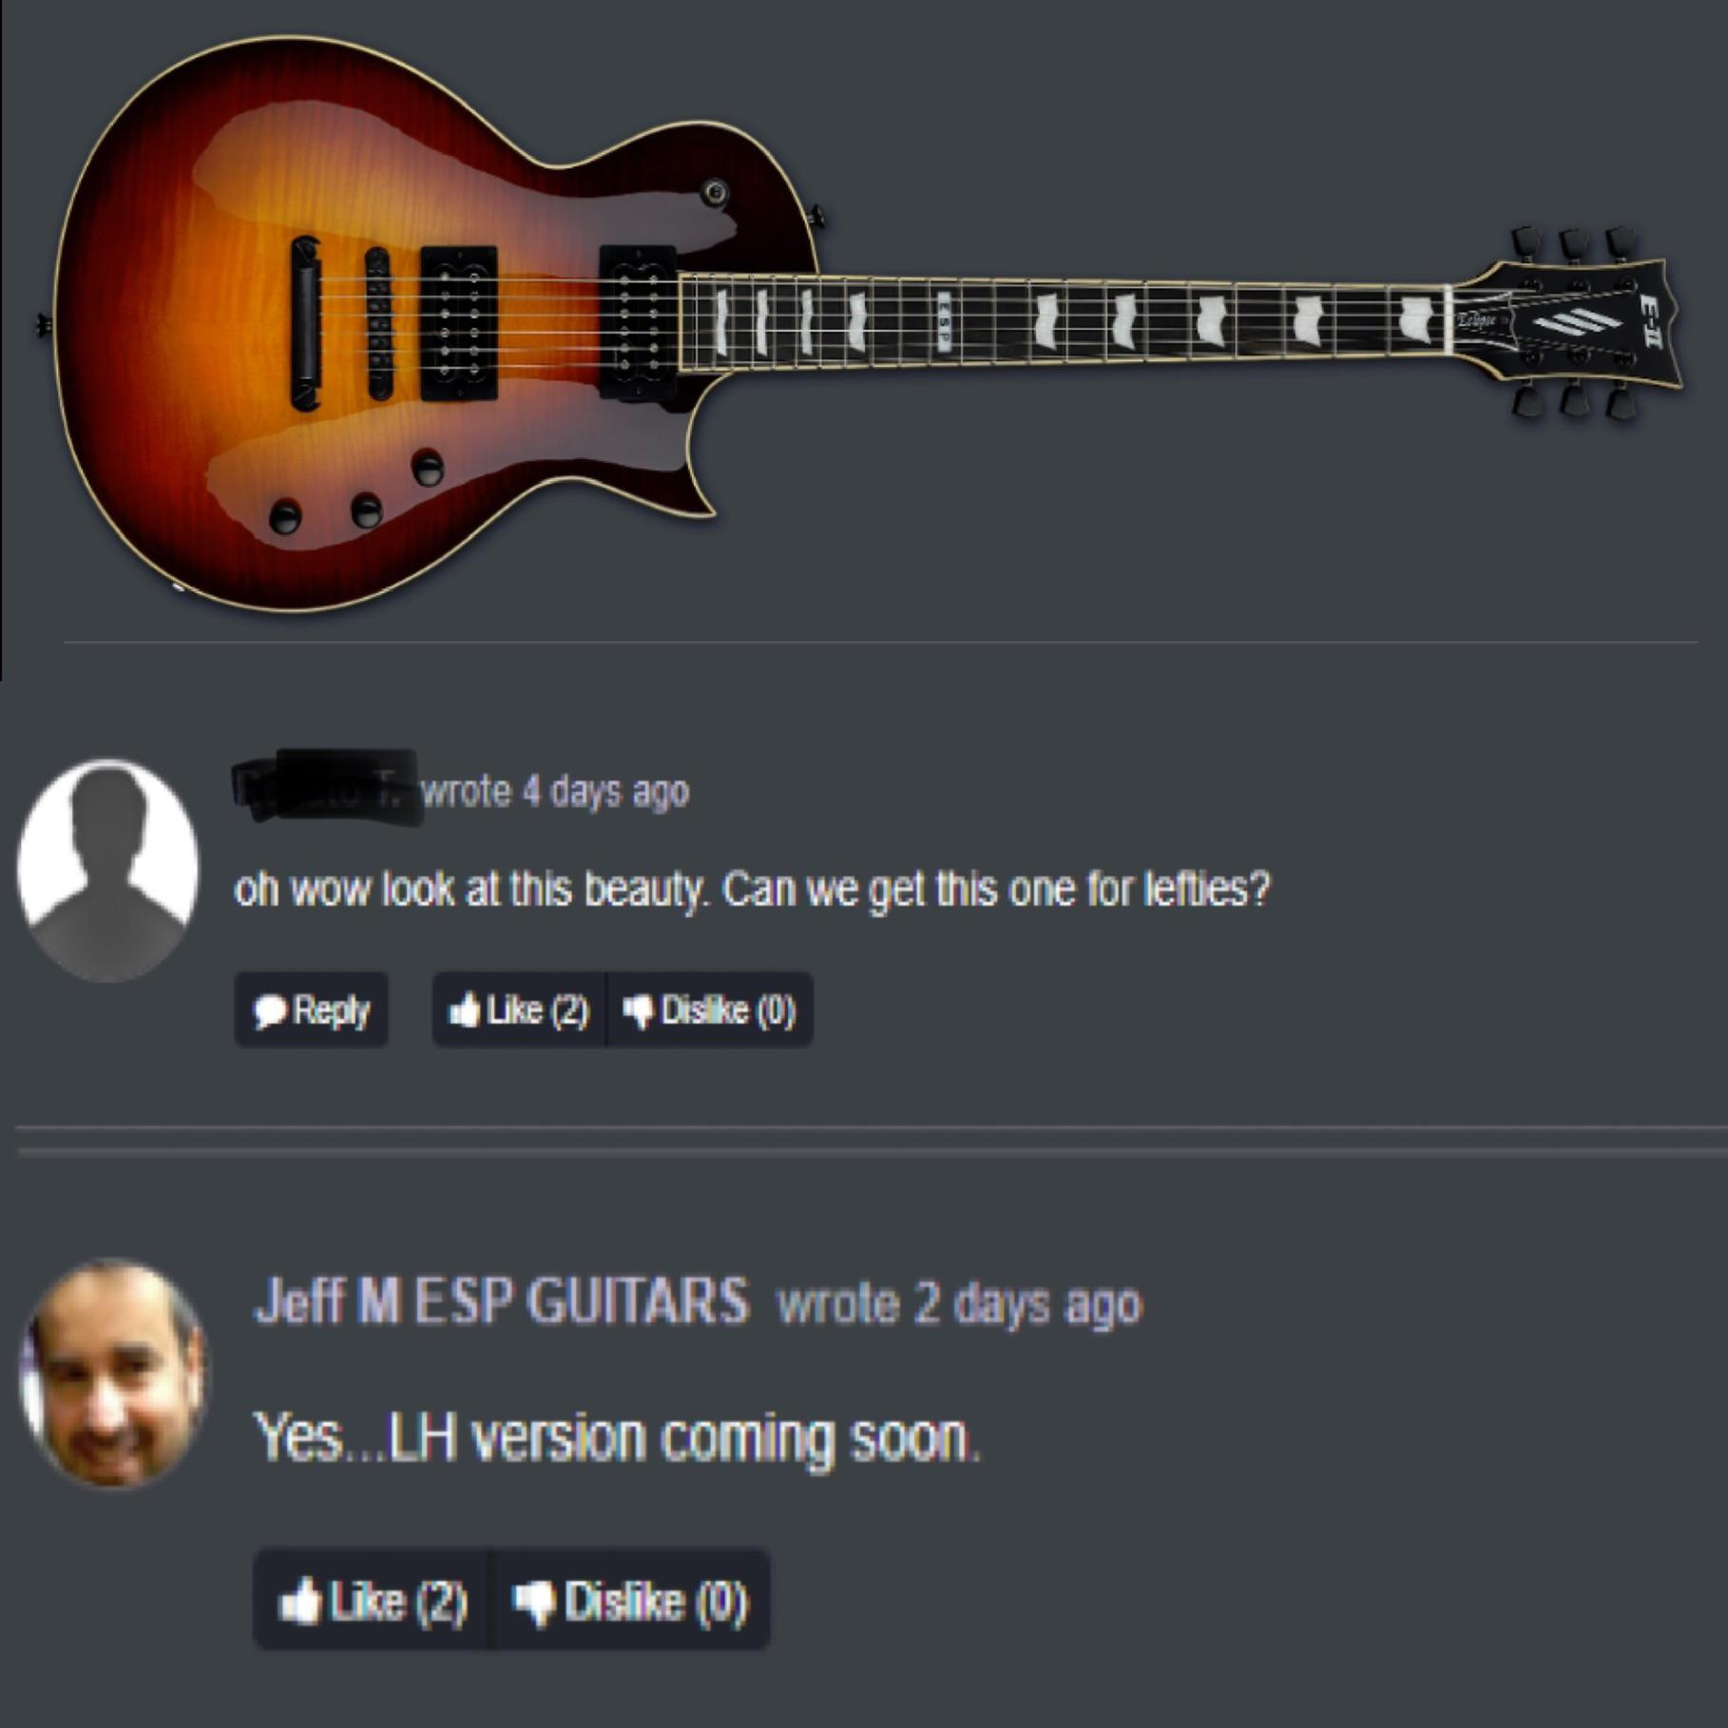Click the anonymous silhouette avatar
The height and width of the screenshot is (1728, 1728).
tap(108, 870)
